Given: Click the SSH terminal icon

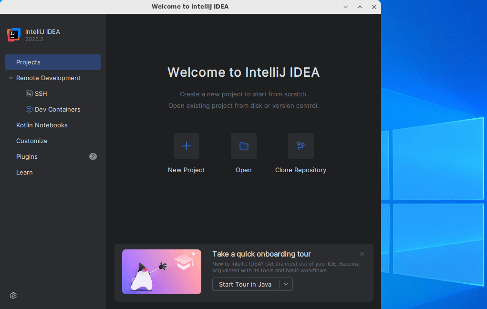Looking at the screenshot, I should click(29, 93).
